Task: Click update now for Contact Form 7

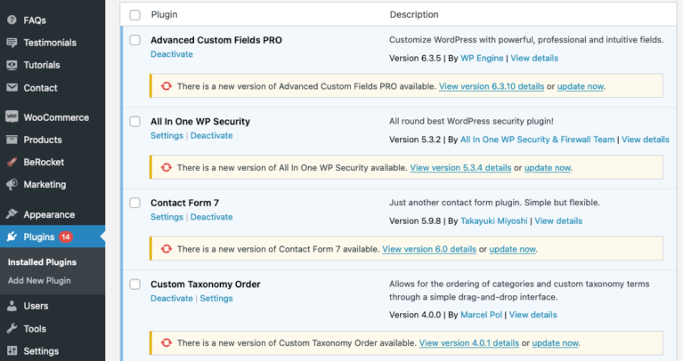Action: tap(512, 249)
